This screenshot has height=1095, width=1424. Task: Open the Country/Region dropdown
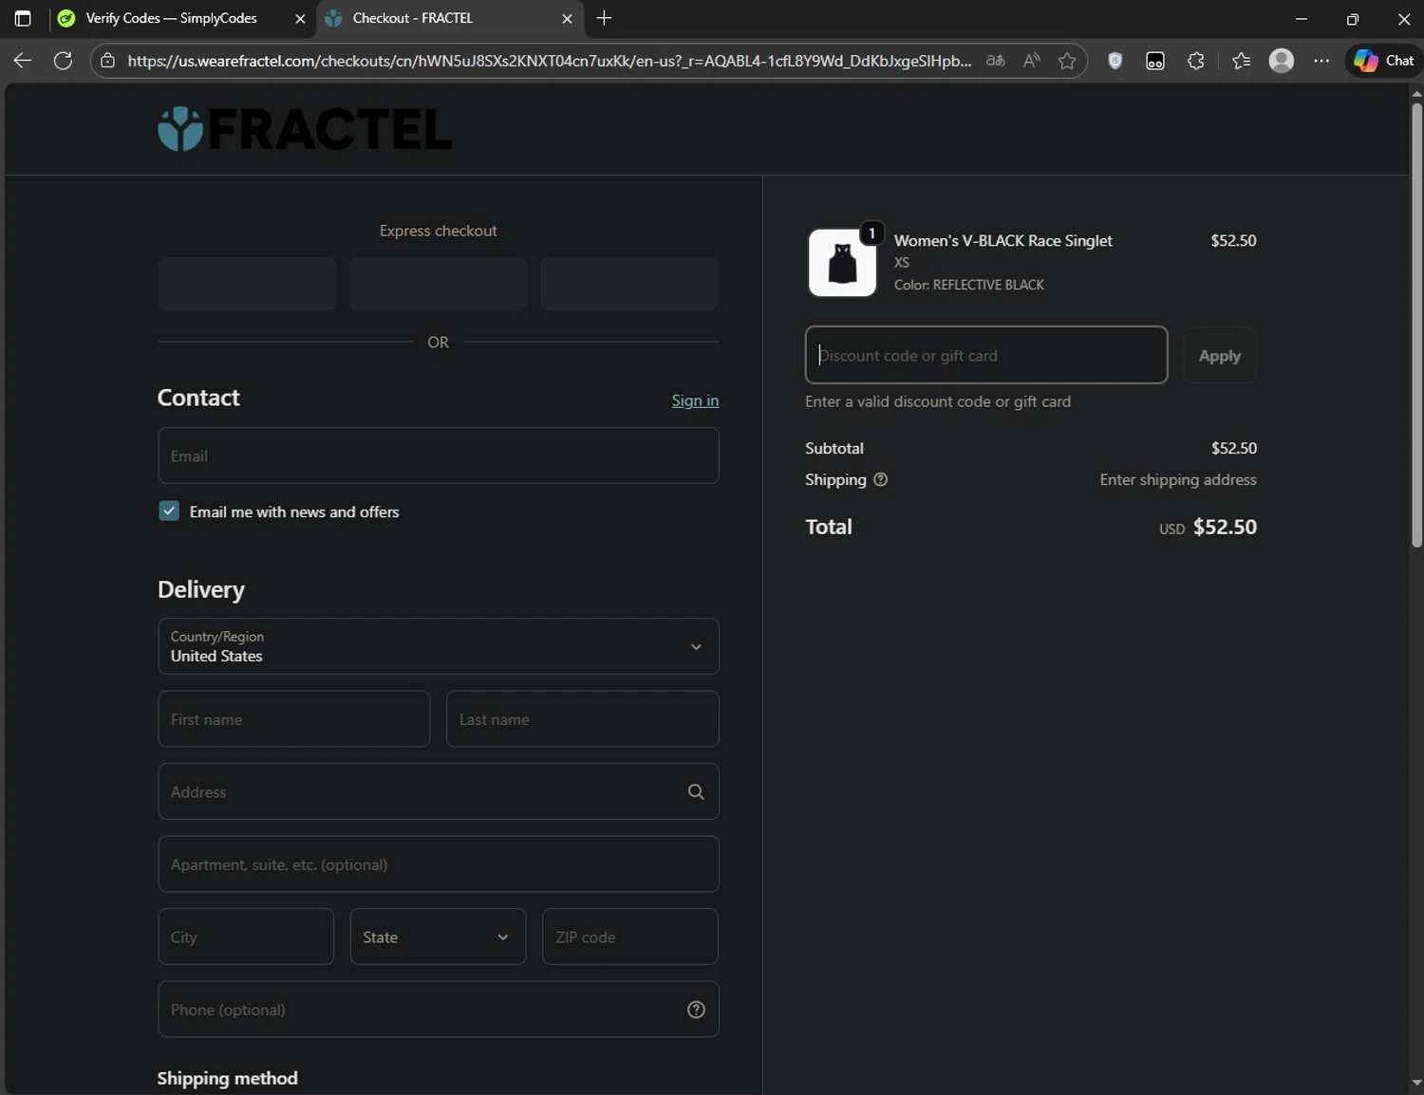(439, 646)
